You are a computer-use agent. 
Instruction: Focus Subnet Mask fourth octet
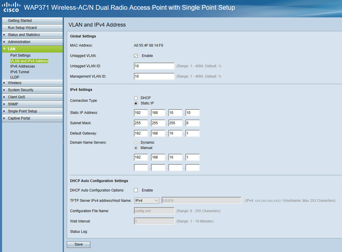pos(192,123)
